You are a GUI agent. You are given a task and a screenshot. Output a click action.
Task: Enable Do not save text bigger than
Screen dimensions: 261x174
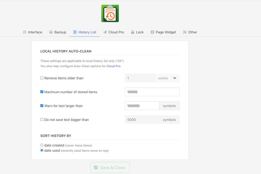click(x=42, y=120)
